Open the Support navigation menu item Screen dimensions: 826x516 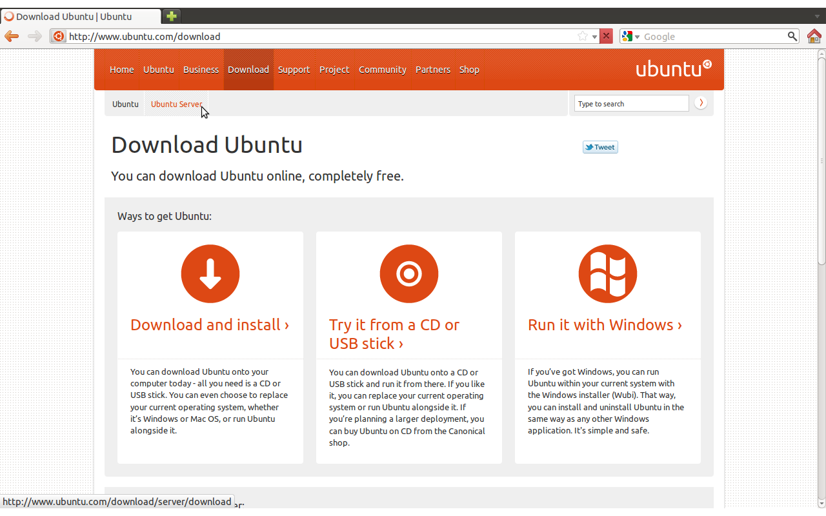point(294,70)
